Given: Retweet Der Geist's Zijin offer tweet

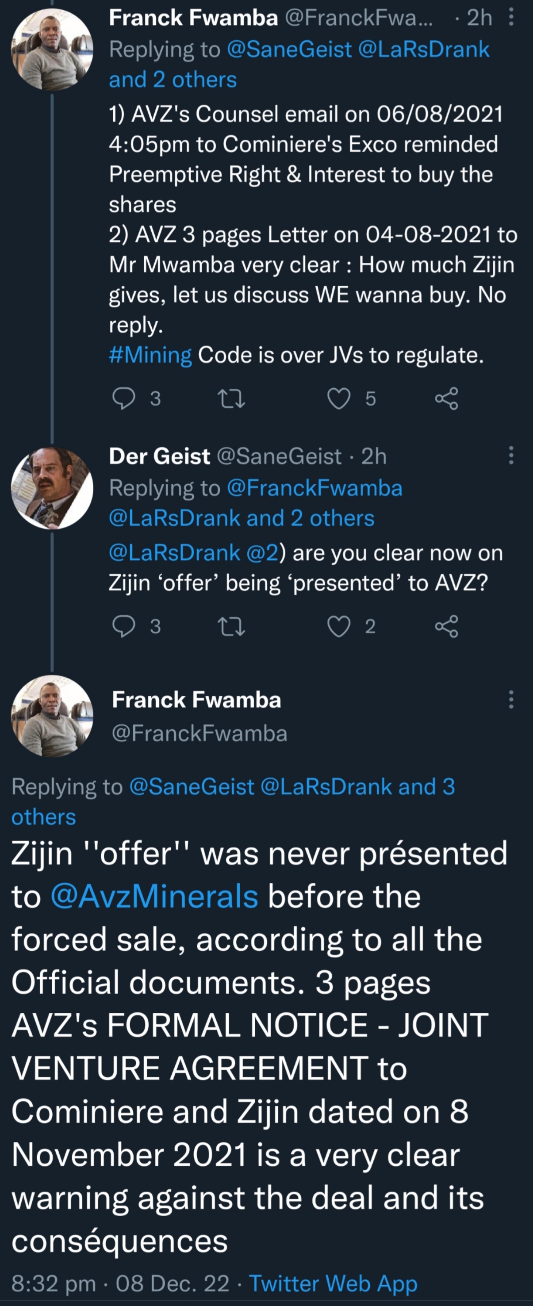Looking at the screenshot, I should click(x=231, y=626).
